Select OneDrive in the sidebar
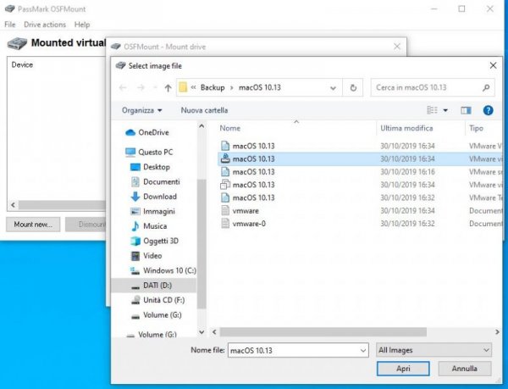 153,132
